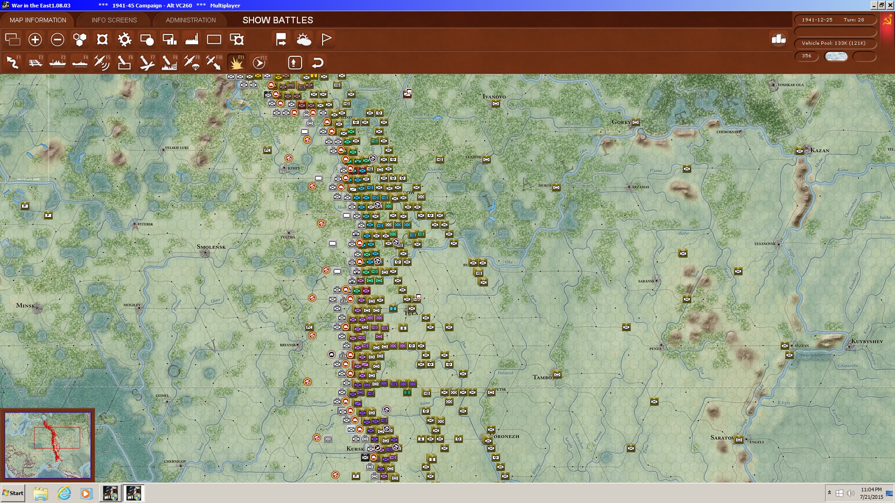Select F4 amphibious transport mode icon
Image resolution: width=895 pixels, height=503 pixels.
click(x=80, y=62)
